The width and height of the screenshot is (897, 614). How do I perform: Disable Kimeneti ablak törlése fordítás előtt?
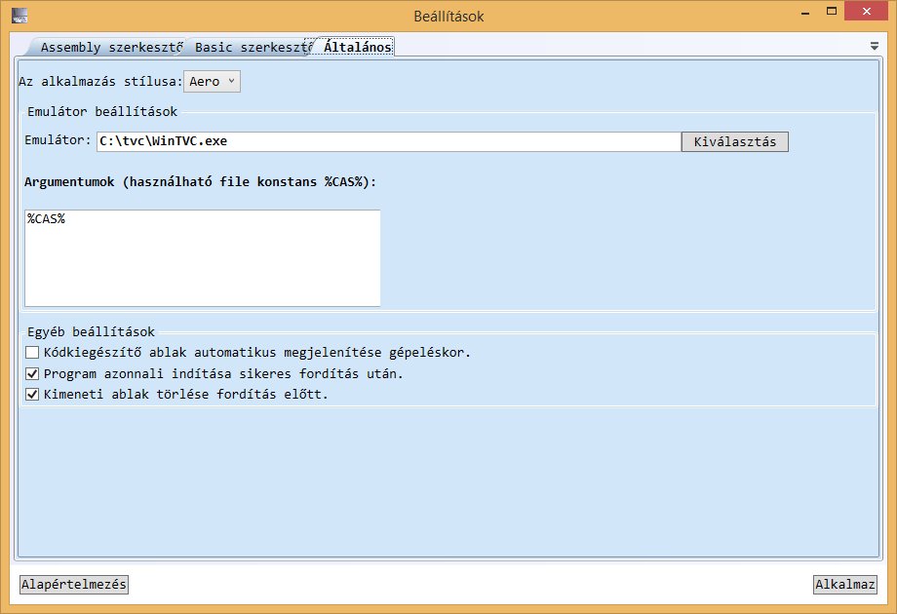(32, 395)
